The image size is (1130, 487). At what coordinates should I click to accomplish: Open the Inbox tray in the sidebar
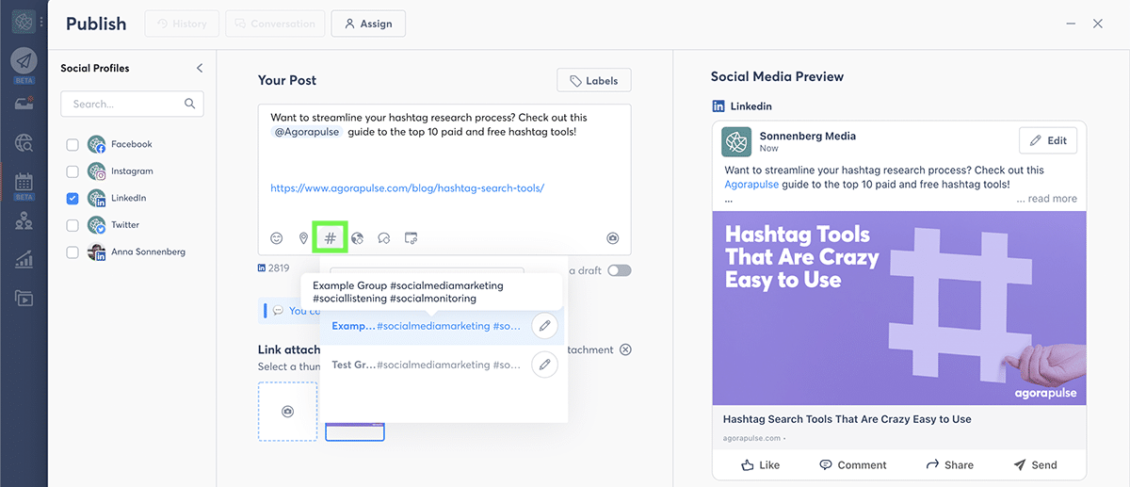(x=24, y=102)
